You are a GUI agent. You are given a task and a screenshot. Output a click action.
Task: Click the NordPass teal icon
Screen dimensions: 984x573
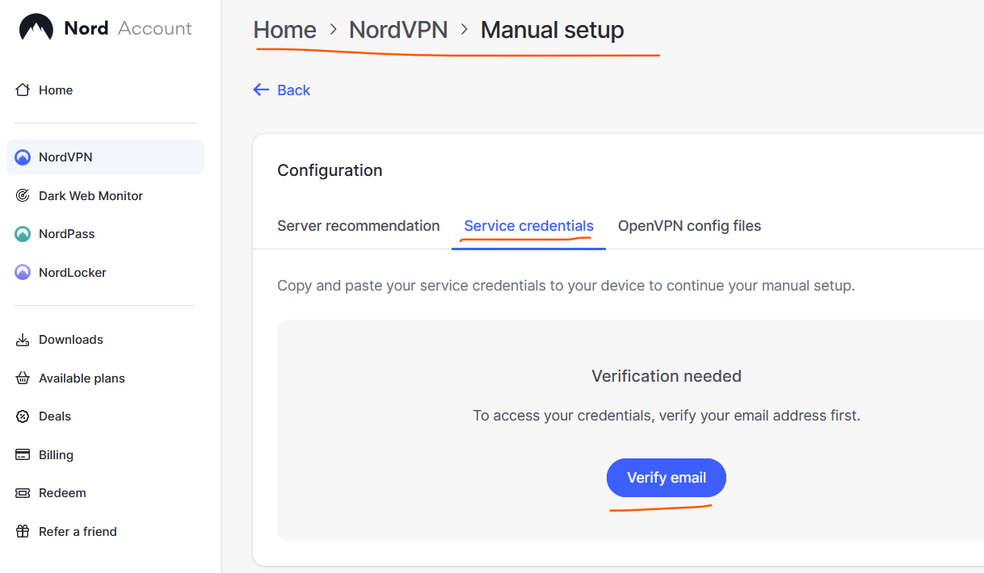pos(23,234)
